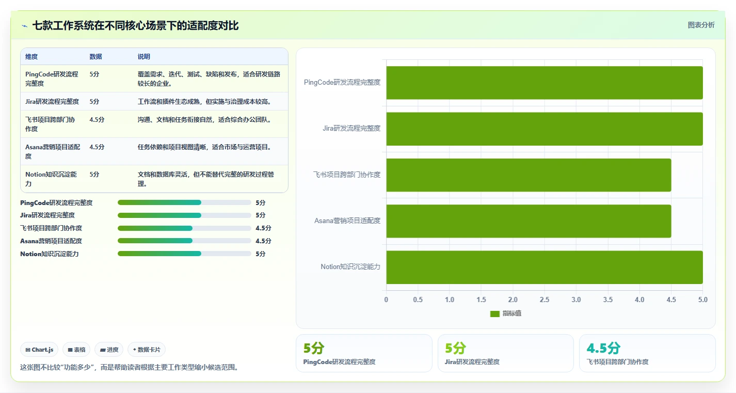Click the 数据卡片 chip
The image size is (736, 393).
click(147, 350)
